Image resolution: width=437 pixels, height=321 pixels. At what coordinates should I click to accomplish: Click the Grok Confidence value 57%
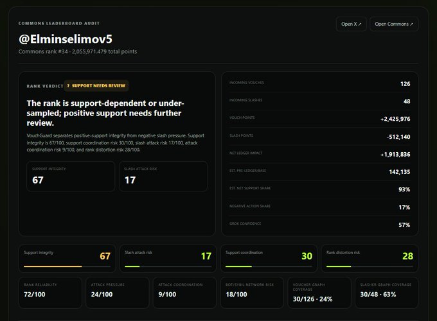pos(404,225)
